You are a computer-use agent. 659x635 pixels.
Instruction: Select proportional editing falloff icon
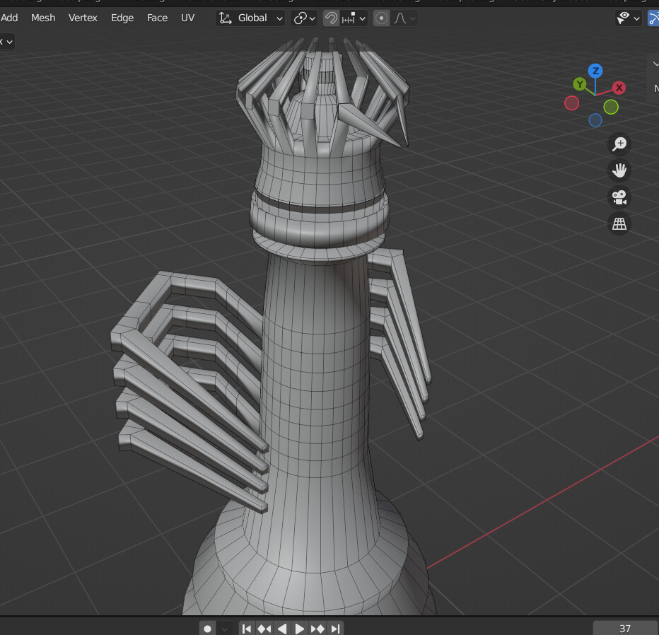click(x=400, y=18)
